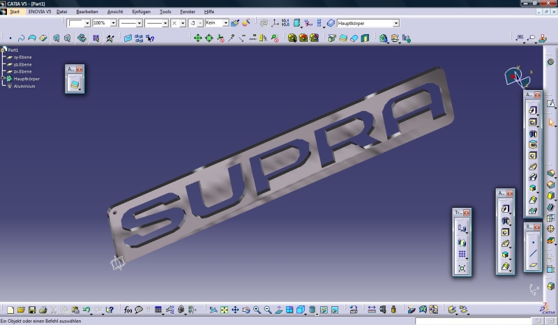The height and width of the screenshot is (325, 558).
Task: Click the pad icon in tall floating toolbar
Action: [532, 110]
